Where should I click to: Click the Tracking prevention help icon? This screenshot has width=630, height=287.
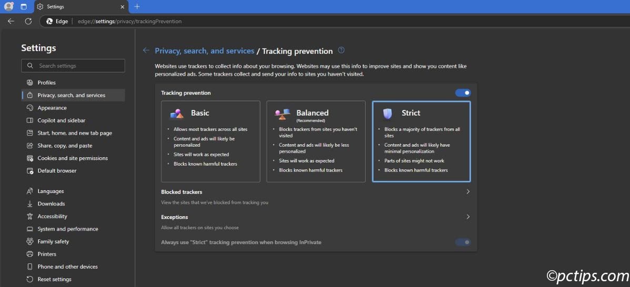pos(341,50)
